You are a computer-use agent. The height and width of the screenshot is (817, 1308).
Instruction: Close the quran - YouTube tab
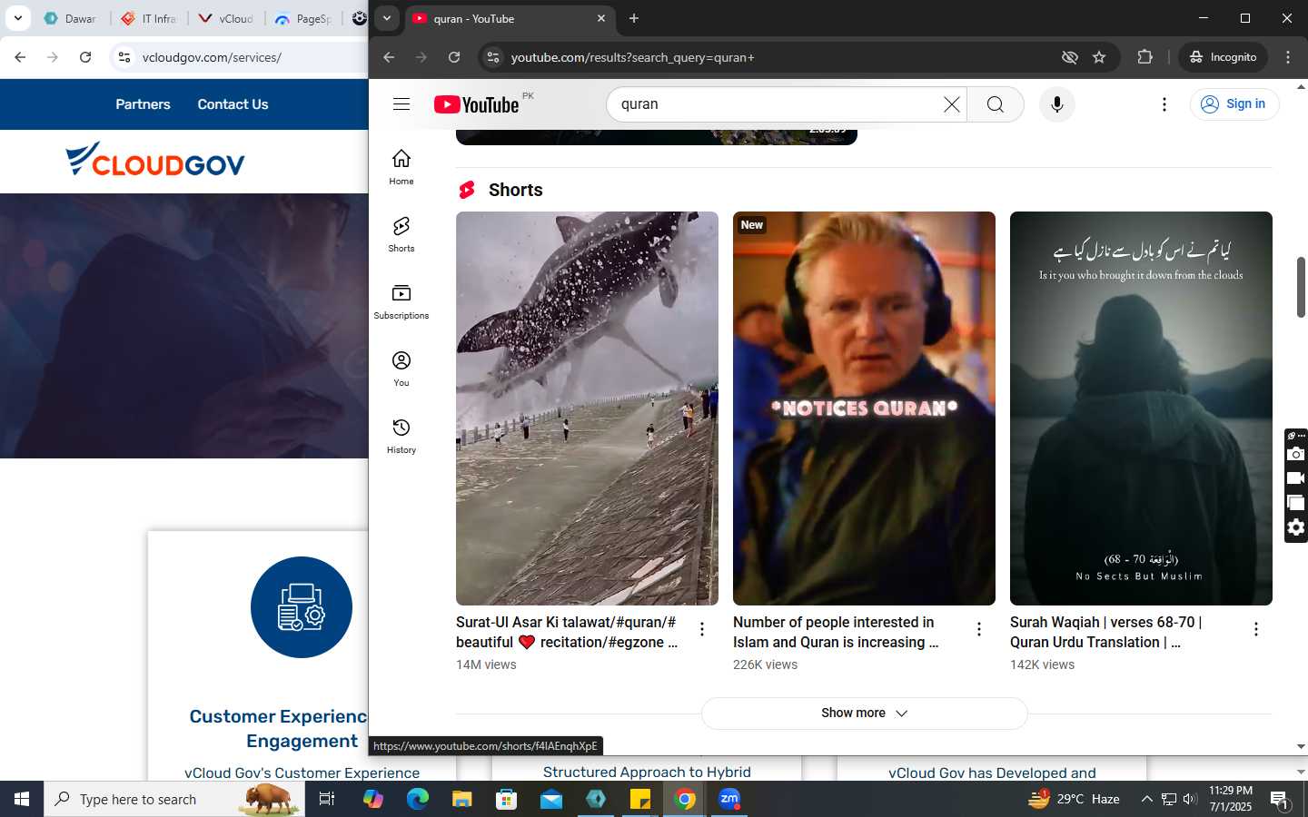pos(601,18)
